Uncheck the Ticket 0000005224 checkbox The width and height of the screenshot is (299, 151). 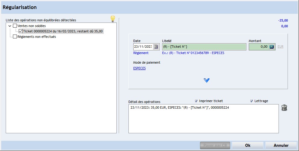point(20,31)
